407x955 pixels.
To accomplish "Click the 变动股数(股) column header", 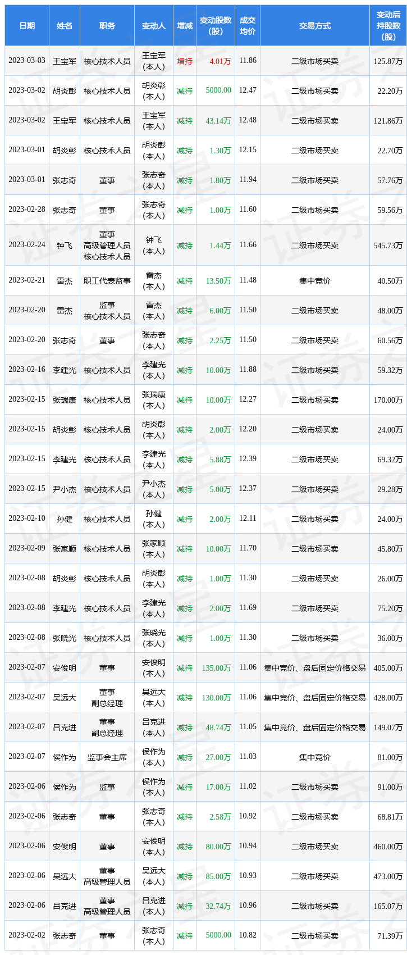I will pyautogui.click(x=216, y=26).
